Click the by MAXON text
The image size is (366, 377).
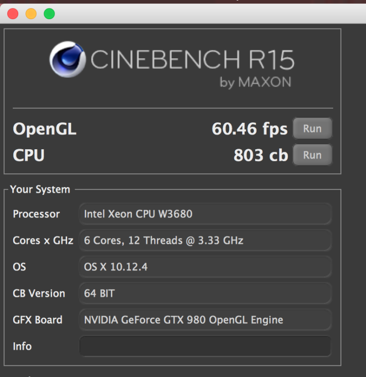(x=255, y=82)
